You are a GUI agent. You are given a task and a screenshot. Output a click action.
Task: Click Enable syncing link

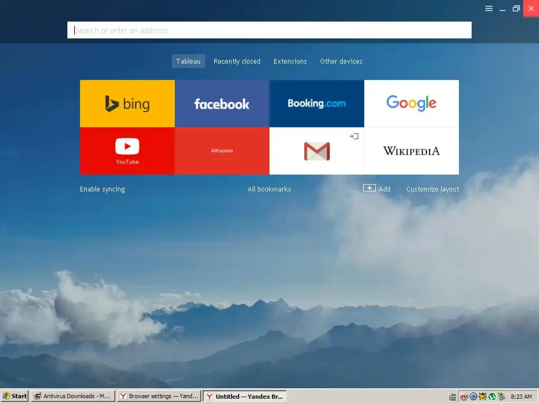click(103, 189)
